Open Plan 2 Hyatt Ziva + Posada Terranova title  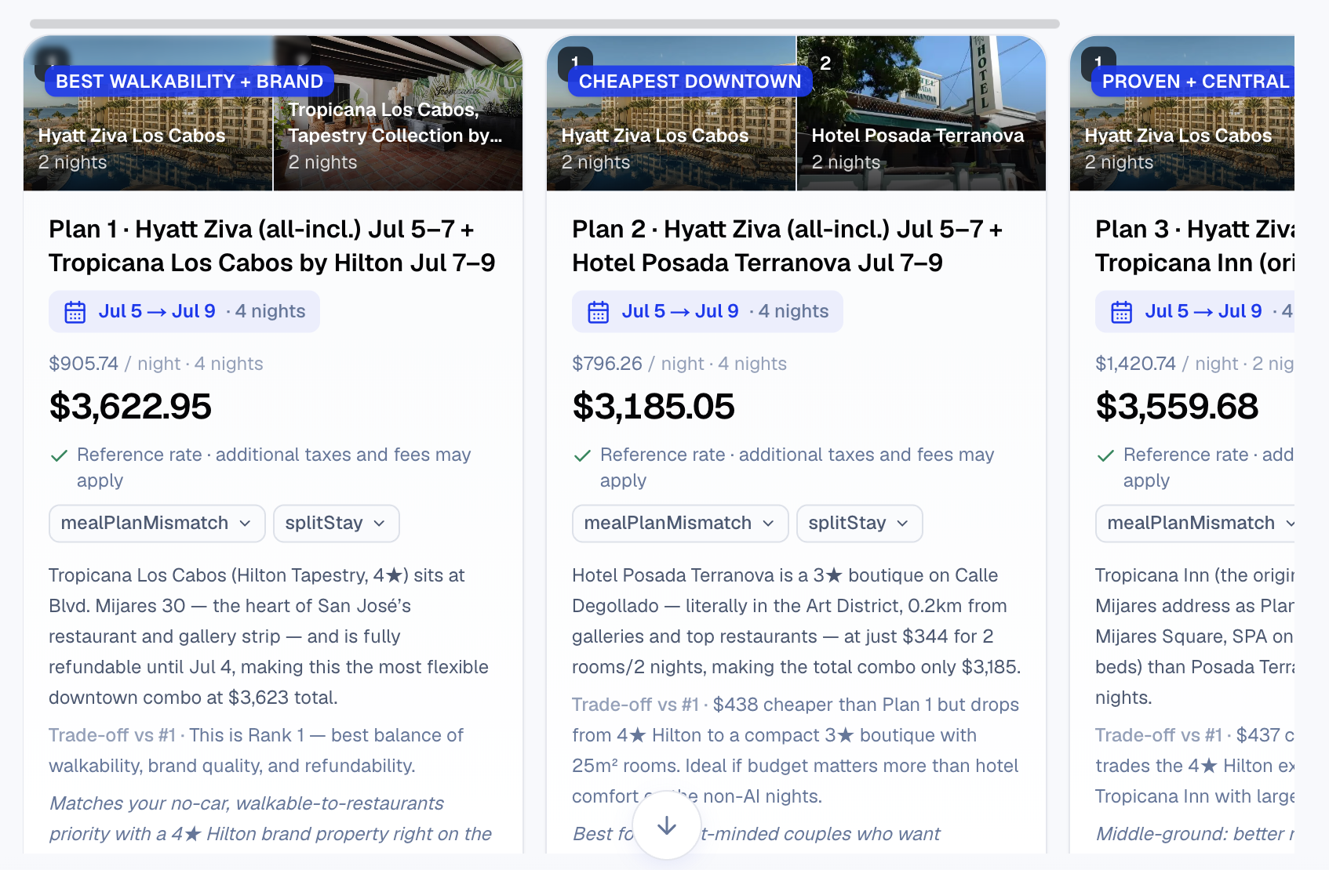pyautogui.click(x=788, y=246)
